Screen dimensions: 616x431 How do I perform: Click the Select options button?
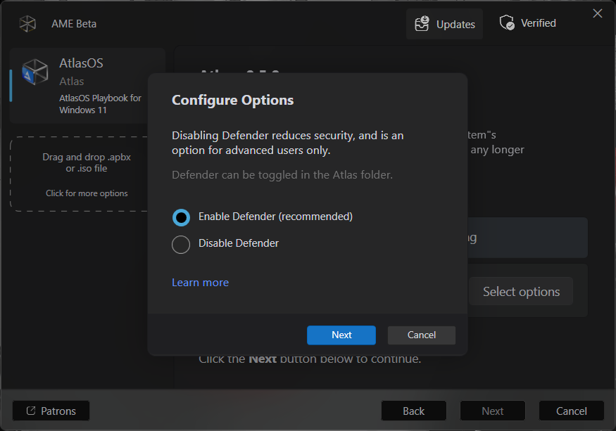(521, 291)
